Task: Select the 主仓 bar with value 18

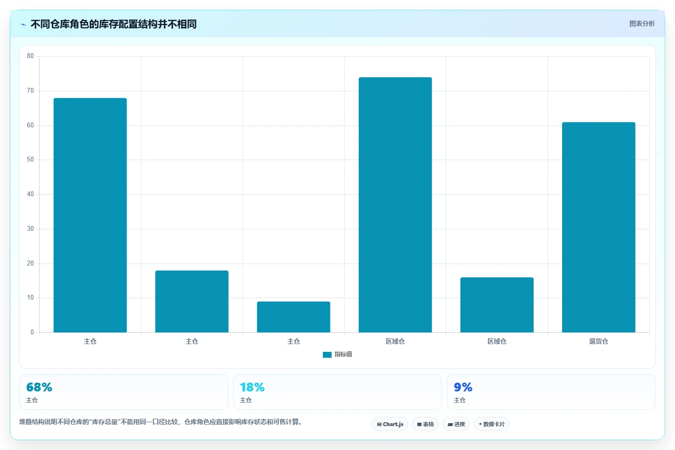Action: 192,302
